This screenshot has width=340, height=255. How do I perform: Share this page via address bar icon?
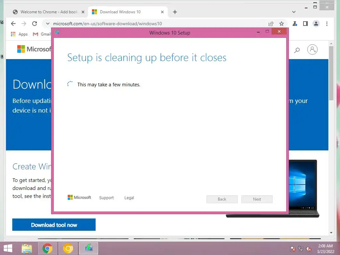(x=271, y=24)
